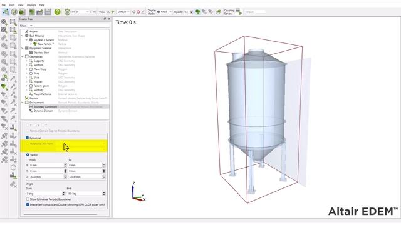Click the Angle Start 0 deg field

(45, 194)
